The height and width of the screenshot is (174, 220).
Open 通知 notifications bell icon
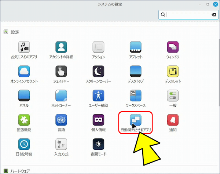173,120
